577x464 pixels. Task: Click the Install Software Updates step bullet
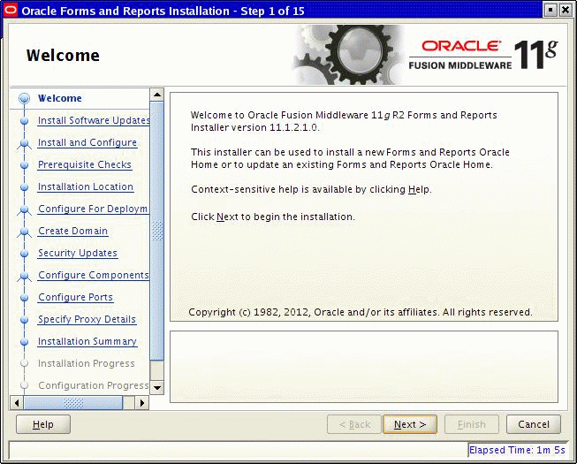(24, 121)
